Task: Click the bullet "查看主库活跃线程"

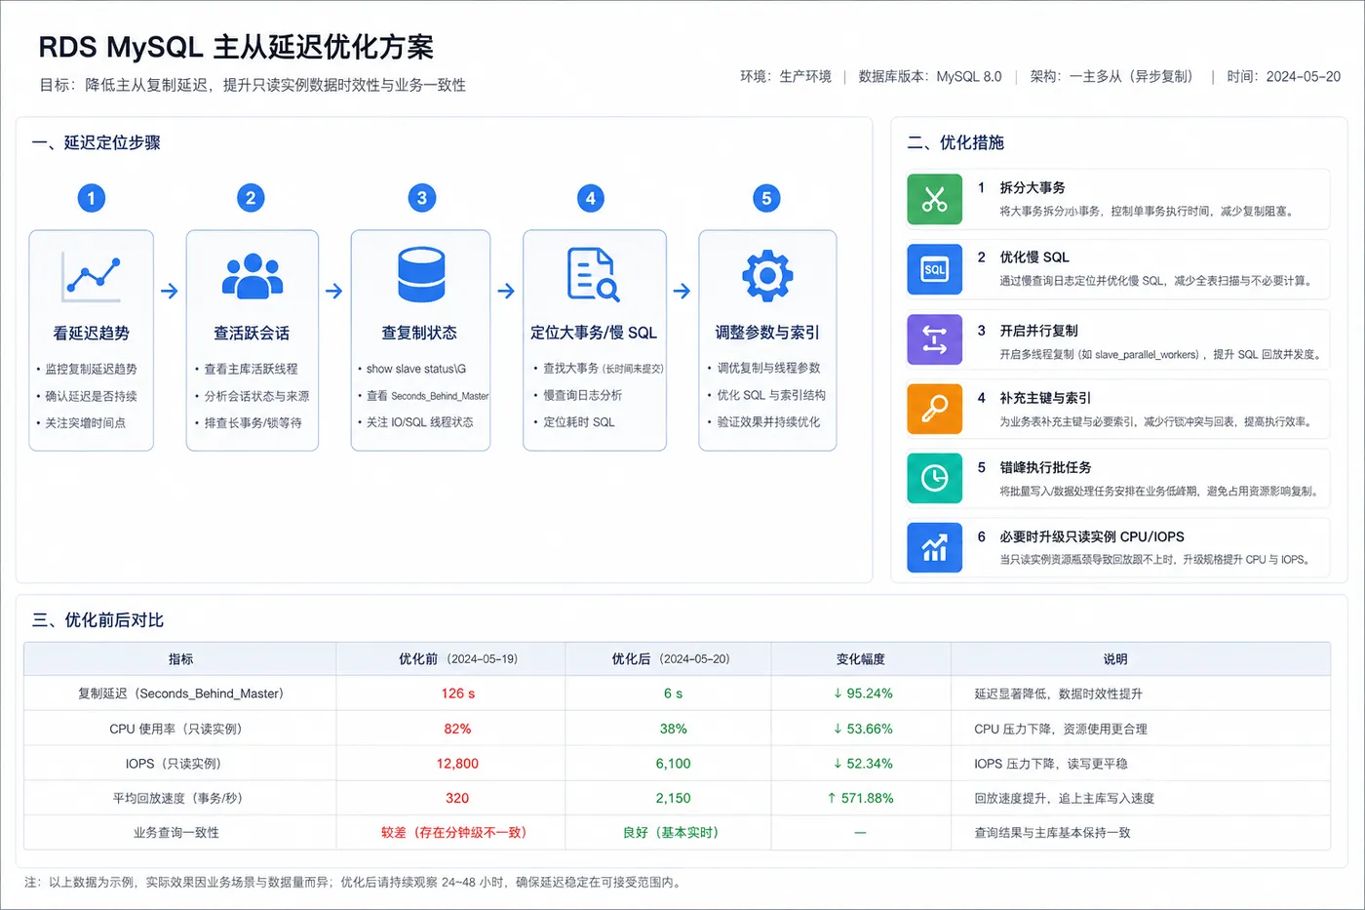Action: click(251, 369)
